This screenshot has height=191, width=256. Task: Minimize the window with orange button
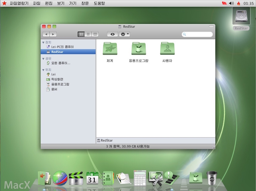point(49,26)
